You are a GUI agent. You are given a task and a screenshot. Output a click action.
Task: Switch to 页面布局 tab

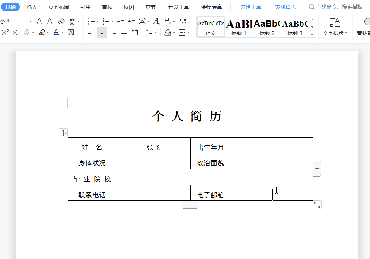[59, 7]
